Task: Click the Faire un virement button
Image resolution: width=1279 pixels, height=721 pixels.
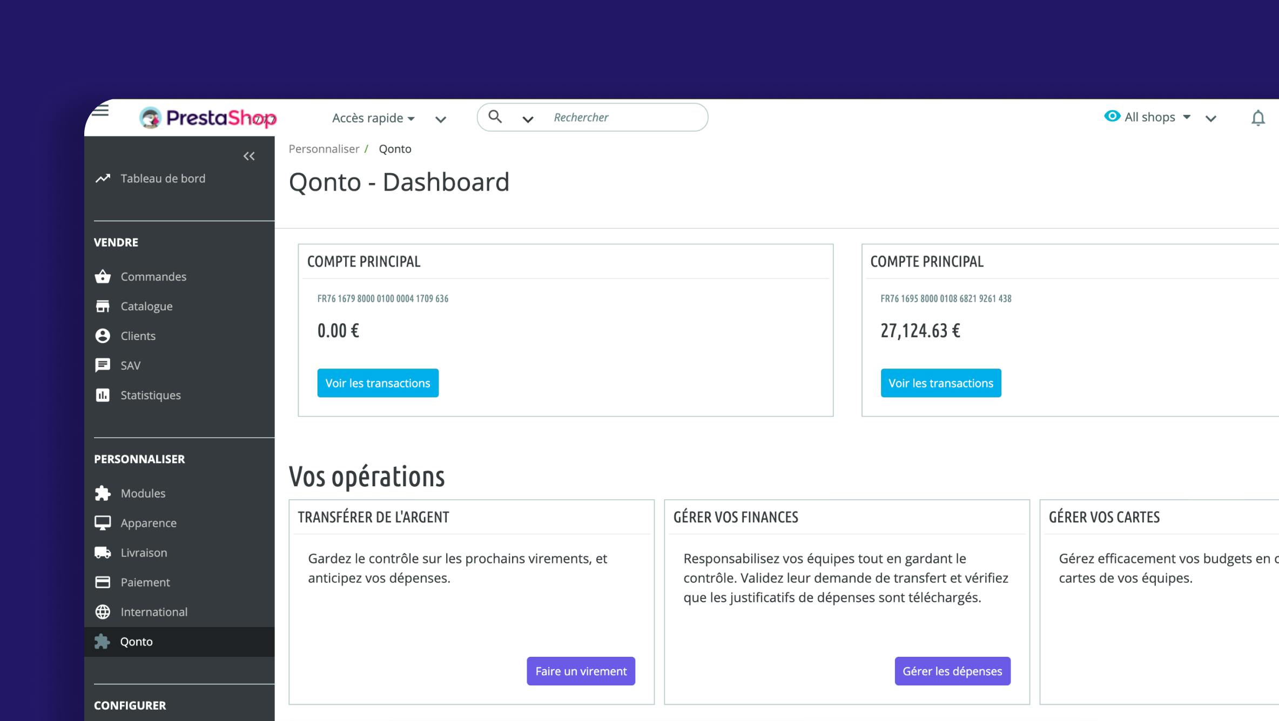Action: click(581, 671)
